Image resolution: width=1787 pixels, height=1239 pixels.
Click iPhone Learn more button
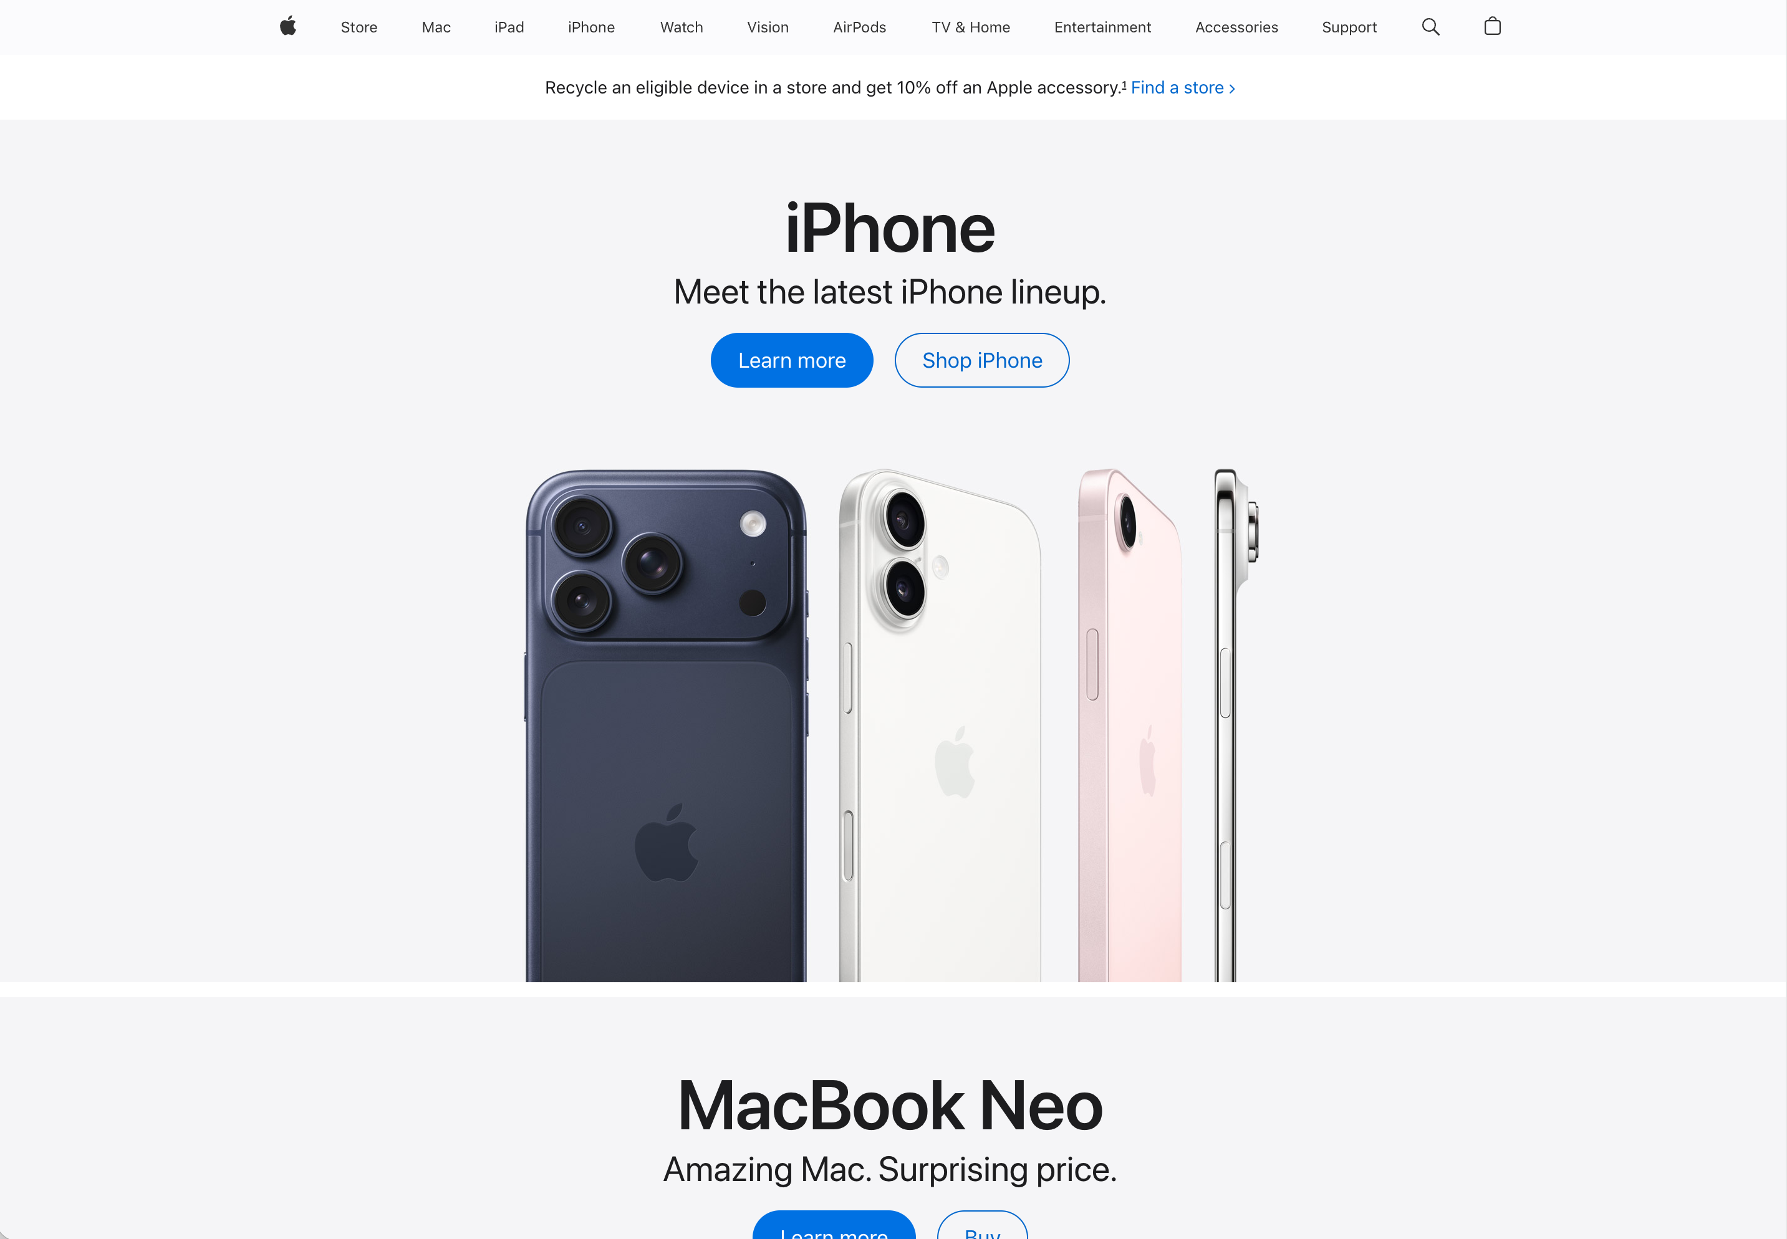tap(791, 360)
